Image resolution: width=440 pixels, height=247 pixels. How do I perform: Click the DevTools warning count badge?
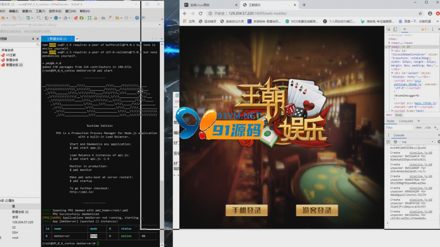(424, 29)
